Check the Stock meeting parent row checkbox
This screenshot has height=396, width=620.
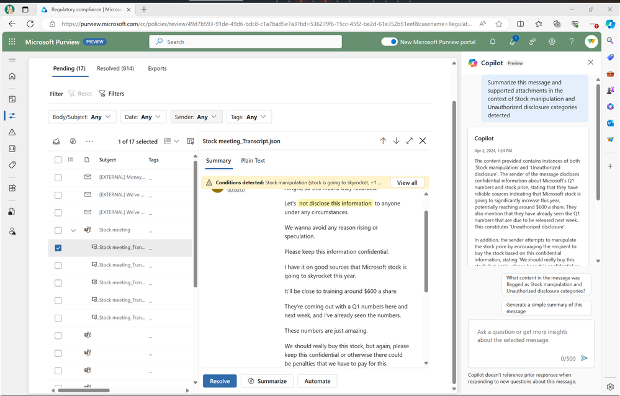tap(58, 230)
